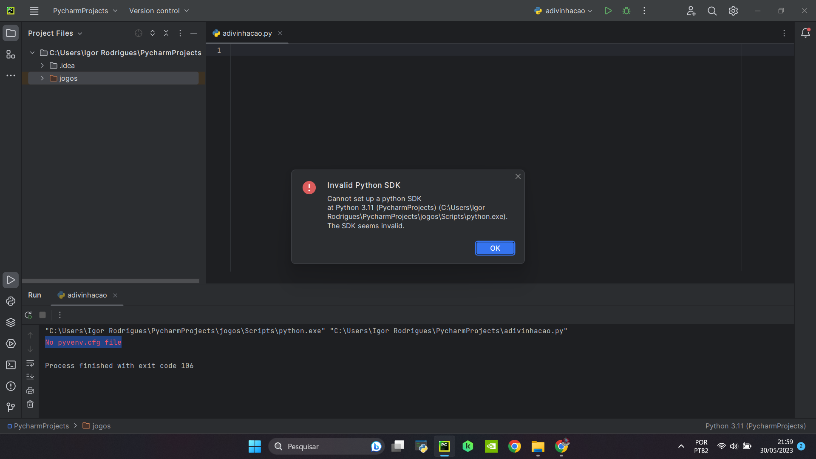Select the Run panel label
This screenshot has height=459, width=816.
pyautogui.click(x=34, y=295)
